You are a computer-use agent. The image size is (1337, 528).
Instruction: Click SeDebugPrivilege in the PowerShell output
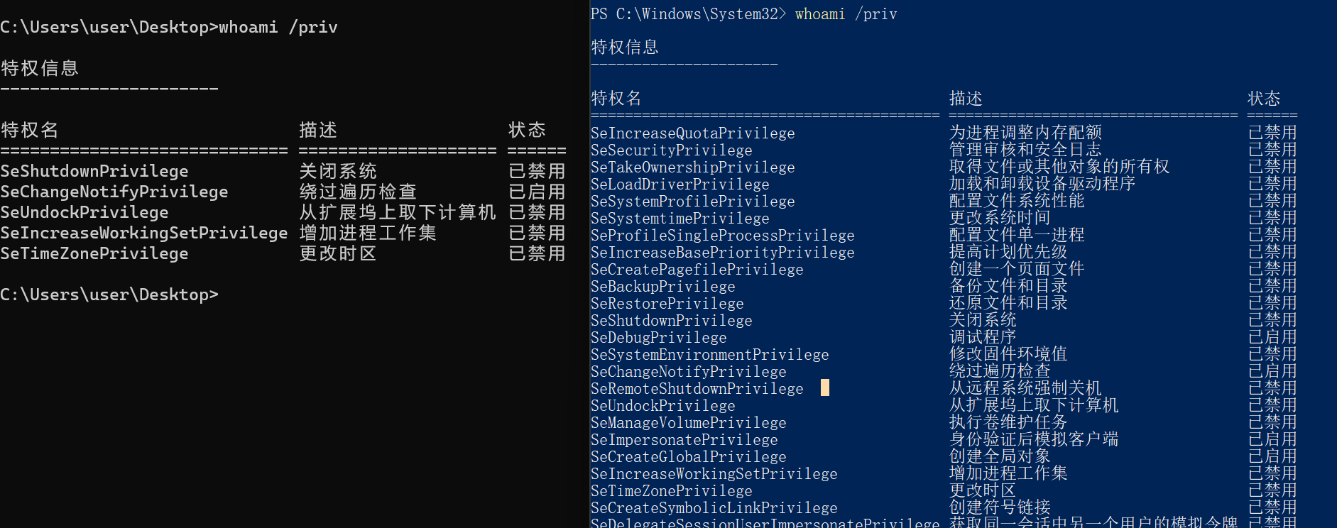(x=658, y=338)
